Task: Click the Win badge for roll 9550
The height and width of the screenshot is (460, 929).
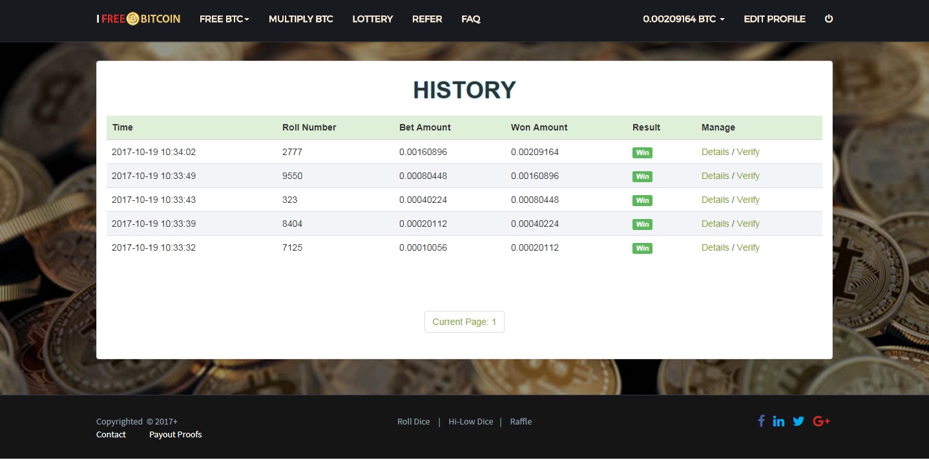Action: [642, 176]
